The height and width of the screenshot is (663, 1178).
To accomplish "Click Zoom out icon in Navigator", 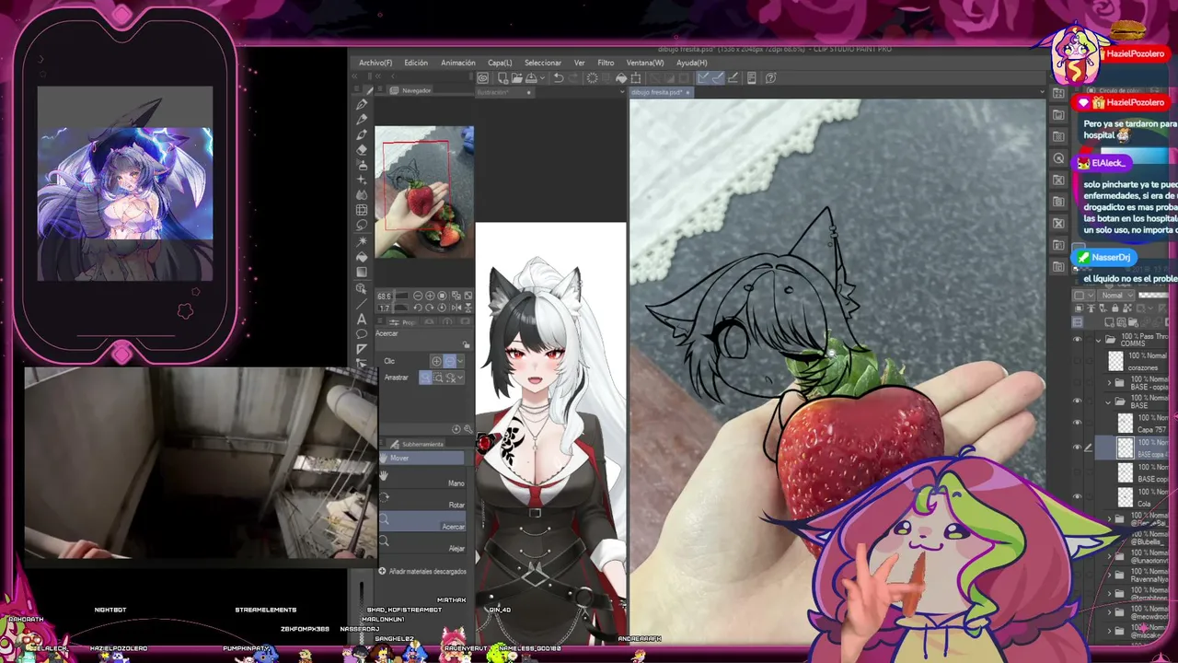I will (417, 297).
